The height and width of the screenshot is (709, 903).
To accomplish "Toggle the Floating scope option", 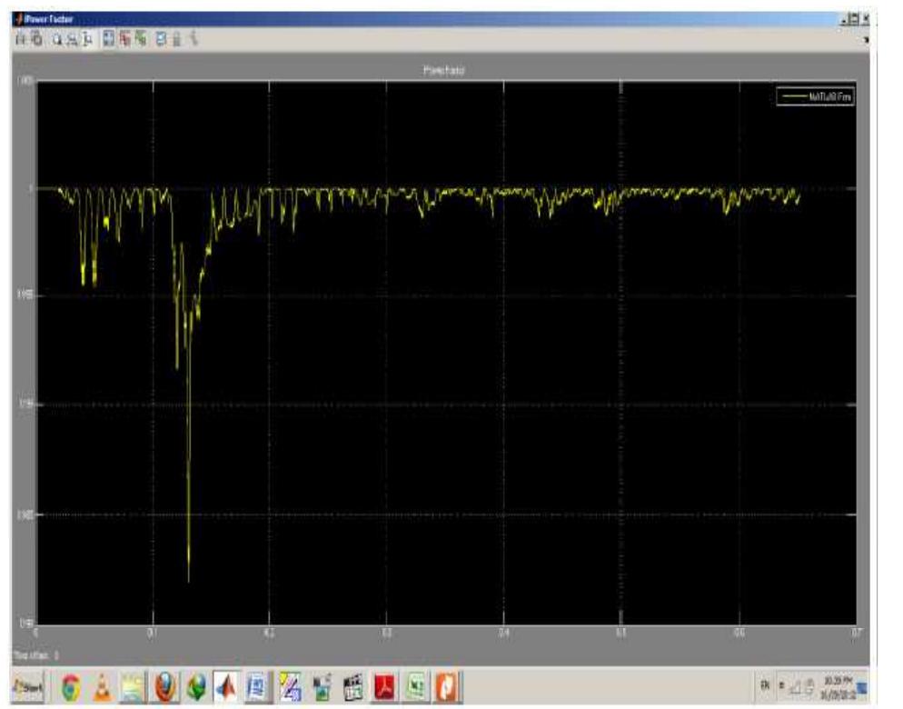I will pos(162,39).
